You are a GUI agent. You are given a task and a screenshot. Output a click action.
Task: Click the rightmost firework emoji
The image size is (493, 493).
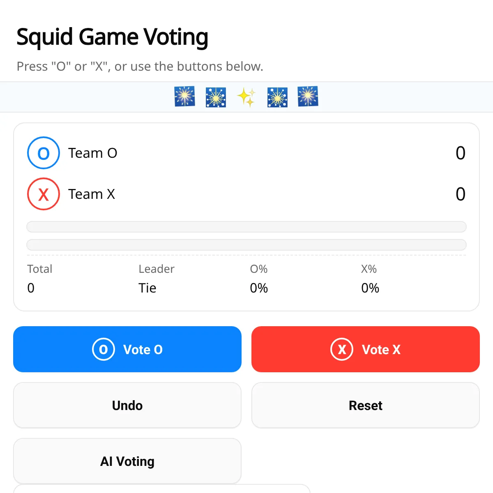308,97
